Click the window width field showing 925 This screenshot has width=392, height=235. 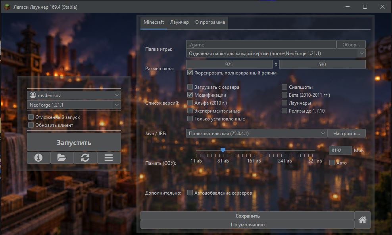pyautogui.click(x=229, y=65)
